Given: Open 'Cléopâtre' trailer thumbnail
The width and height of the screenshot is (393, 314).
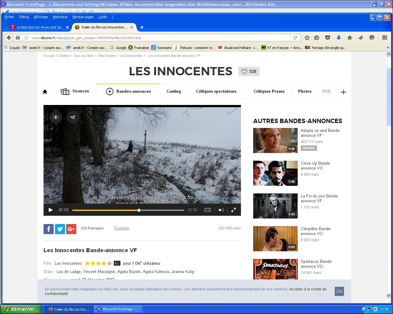Looking at the screenshot, I should (275, 239).
